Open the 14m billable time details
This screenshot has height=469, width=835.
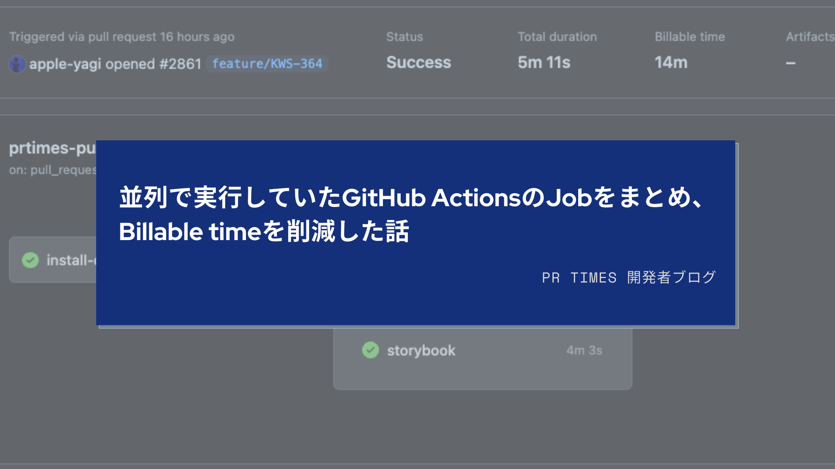(671, 63)
